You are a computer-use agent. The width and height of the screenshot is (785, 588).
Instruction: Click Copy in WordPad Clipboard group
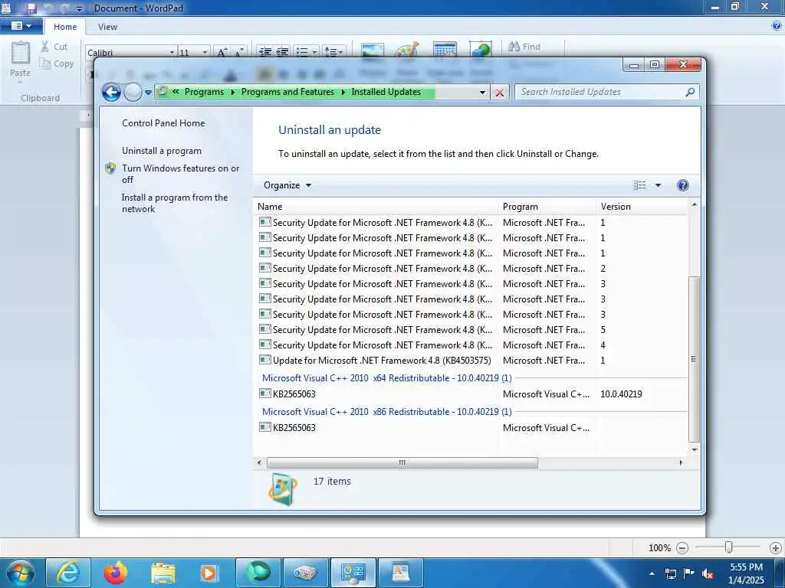point(57,64)
